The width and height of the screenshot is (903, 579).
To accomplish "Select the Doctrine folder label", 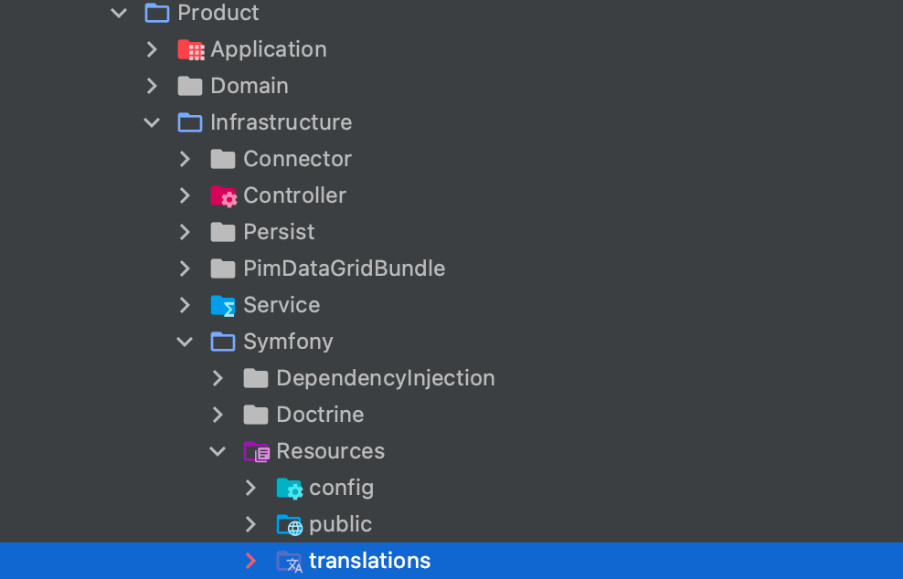I will point(320,415).
